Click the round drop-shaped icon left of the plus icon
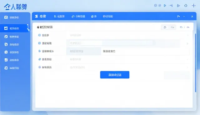The width and height of the screenshot is (200, 115). point(186,6)
